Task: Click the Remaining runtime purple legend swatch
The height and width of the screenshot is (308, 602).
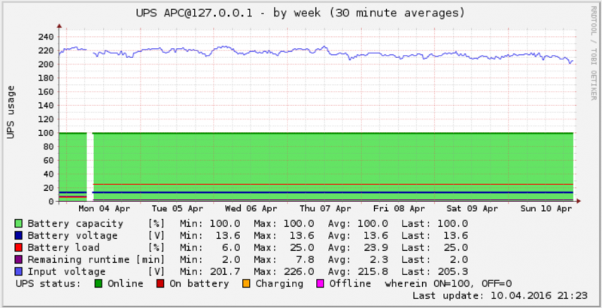Action: (x=19, y=259)
